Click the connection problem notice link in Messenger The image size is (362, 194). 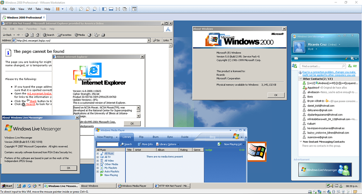pyautogui.click(x=329, y=74)
